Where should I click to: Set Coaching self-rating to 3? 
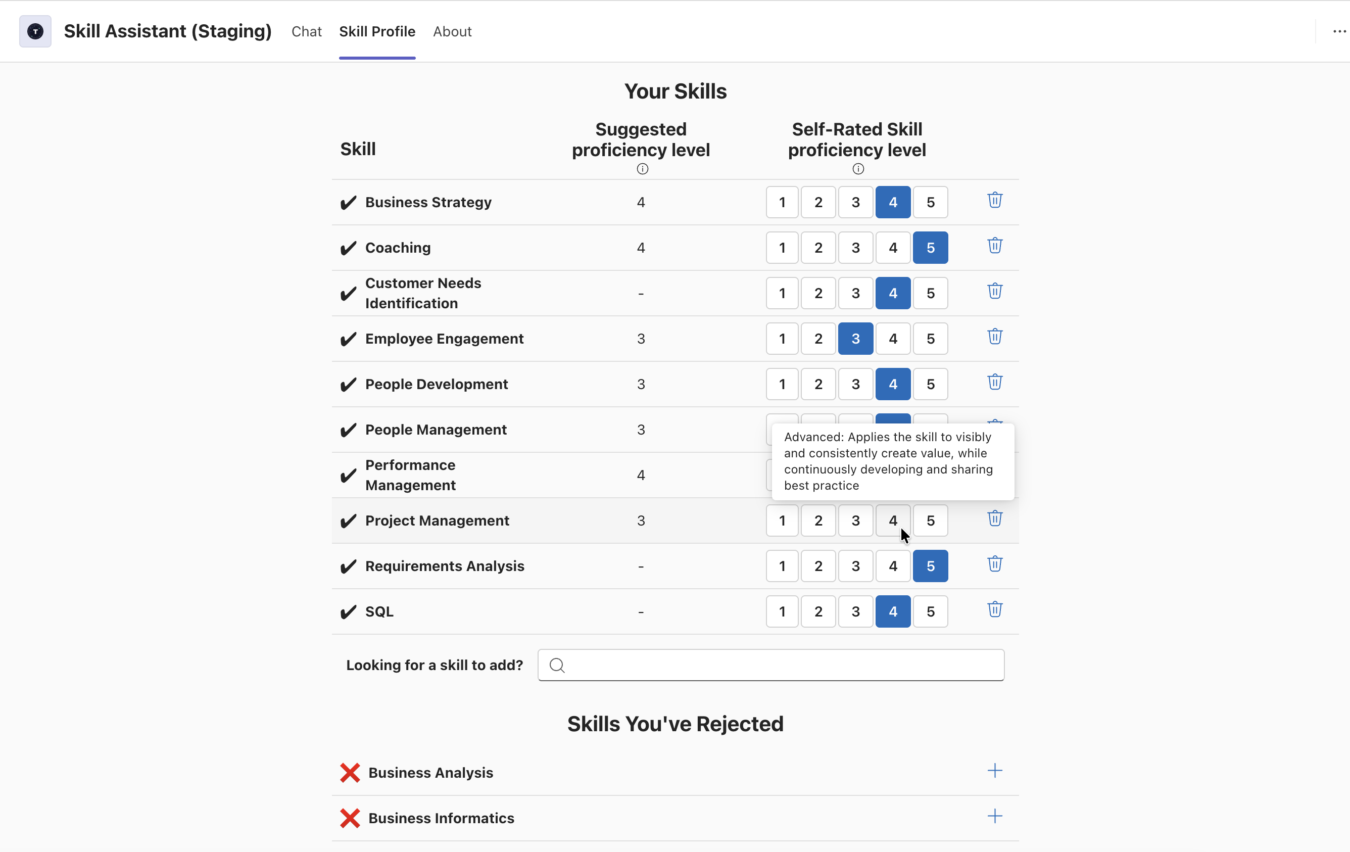pos(855,247)
